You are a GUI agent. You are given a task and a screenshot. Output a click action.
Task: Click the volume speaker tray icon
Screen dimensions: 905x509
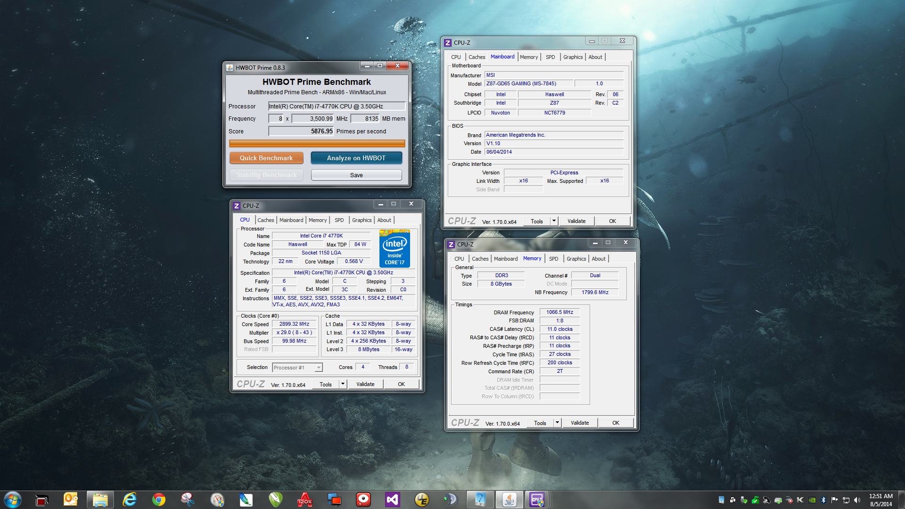pyautogui.click(x=857, y=500)
